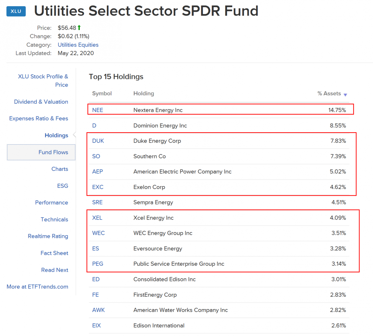Screen dimensions: 373x336
Task: Click the 14.75% asset value
Action: [337, 110]
